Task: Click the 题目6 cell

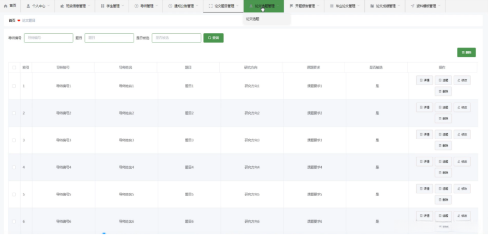Action: [189, 221]
